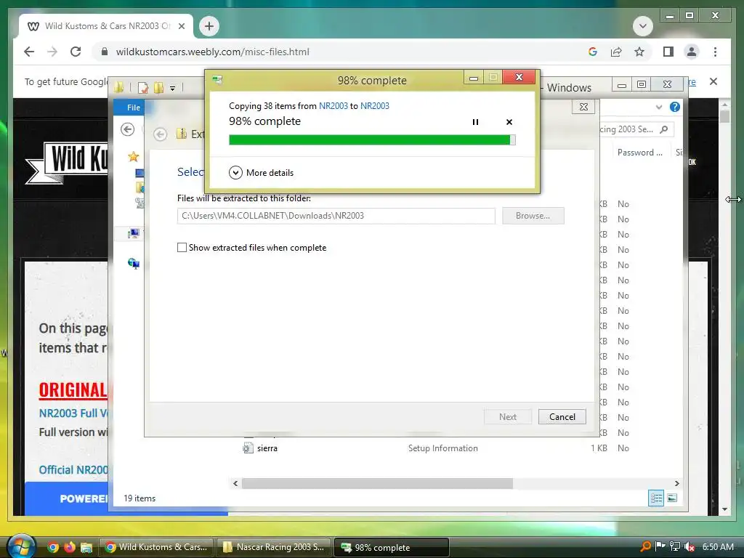Close the extraction wizard dialog
The image size is (744, 558).
tap(583, 107)
